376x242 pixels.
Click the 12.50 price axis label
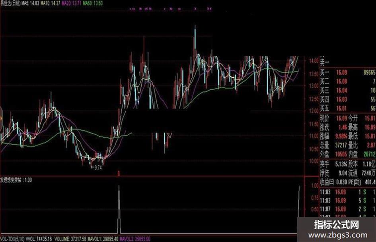point(314,99)
